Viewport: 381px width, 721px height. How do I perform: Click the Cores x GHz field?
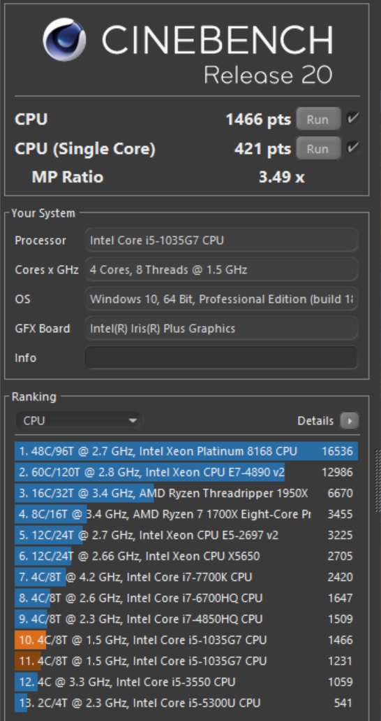pyautogui.click(x=221, y=269)
